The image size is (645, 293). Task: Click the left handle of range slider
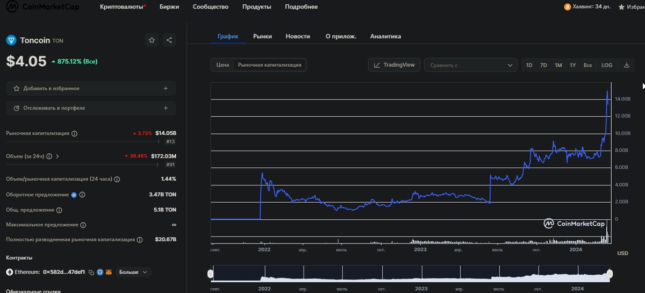coord(210,274)
